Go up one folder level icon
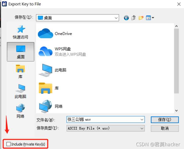 pyautogui.click(x=134, y=18)
